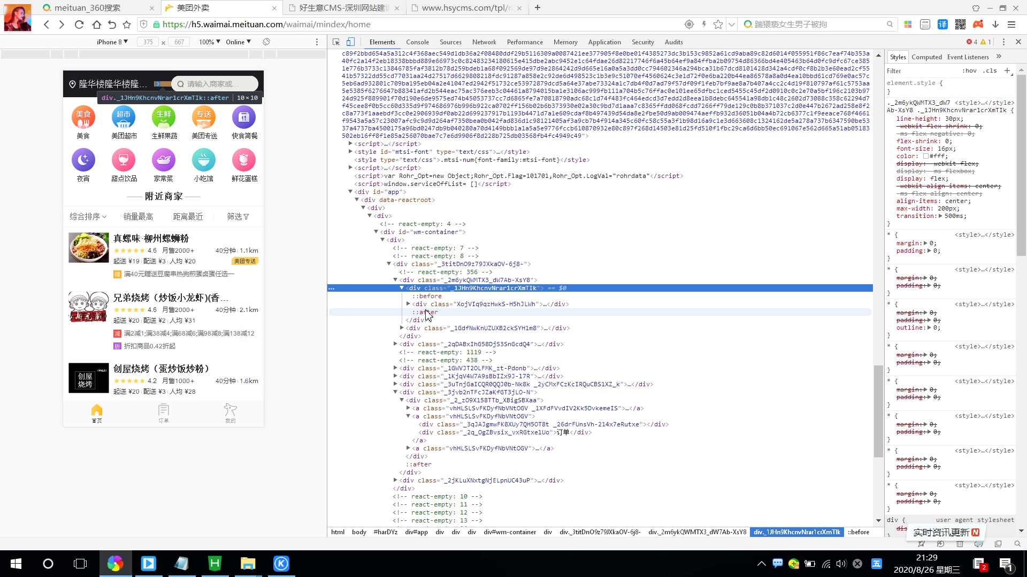Sort by 距离最近 nearest distance

[x=188, y=216]
